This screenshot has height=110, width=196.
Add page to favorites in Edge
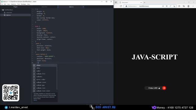pyautogui.click(x=174, y=6)
